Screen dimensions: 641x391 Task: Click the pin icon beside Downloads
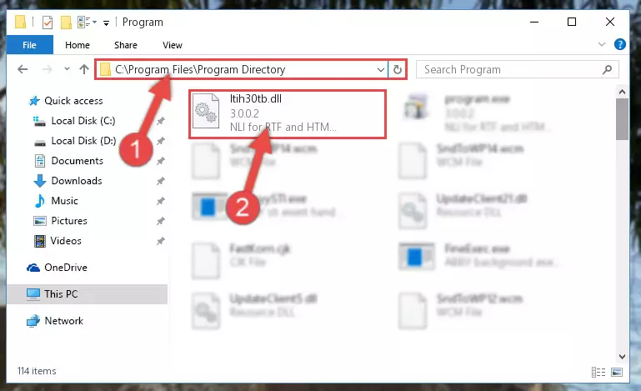[160, 181]
